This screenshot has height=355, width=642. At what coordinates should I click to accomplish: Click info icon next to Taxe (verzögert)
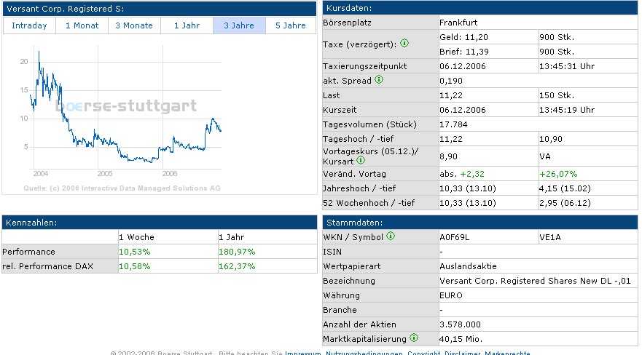405,44
